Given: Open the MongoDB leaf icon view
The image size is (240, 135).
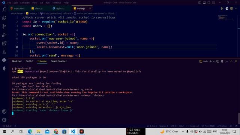Looking at the screenshot, I should point(4,68).
